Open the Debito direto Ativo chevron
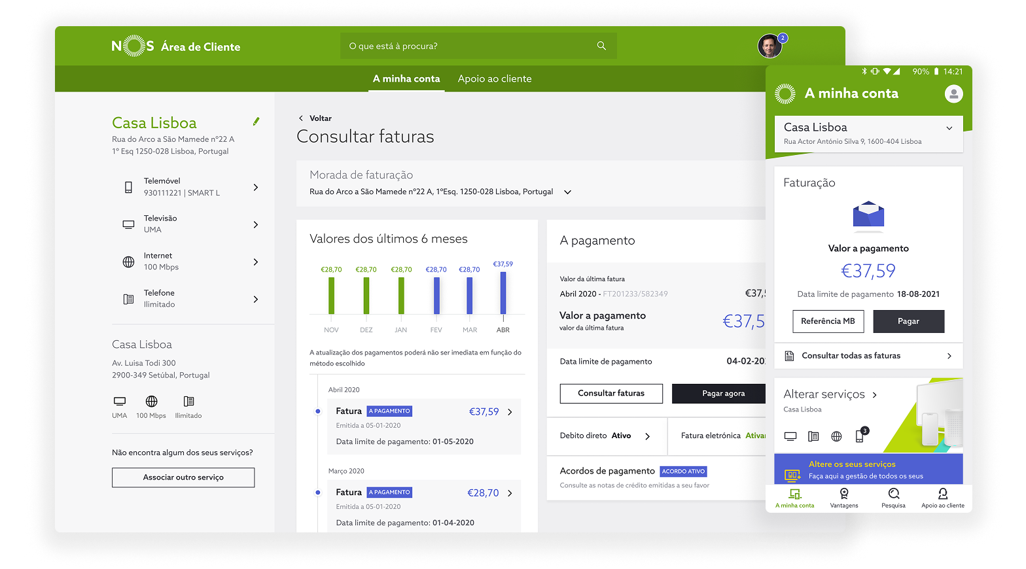1026x569 pixels. coord(647,436)
